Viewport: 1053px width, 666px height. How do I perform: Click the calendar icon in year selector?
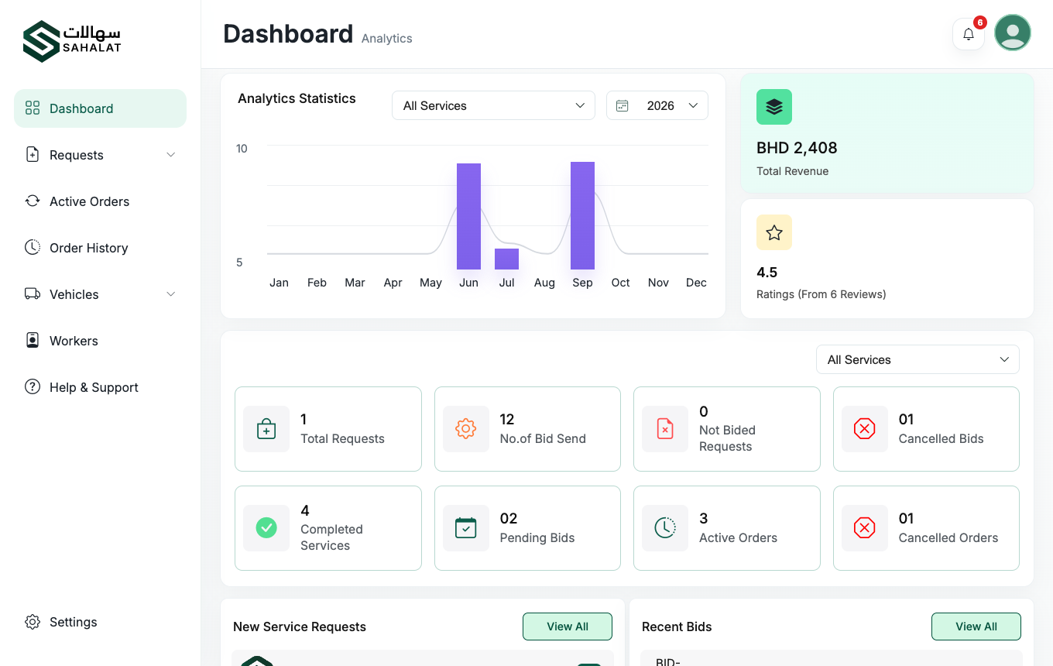[623, 106]
